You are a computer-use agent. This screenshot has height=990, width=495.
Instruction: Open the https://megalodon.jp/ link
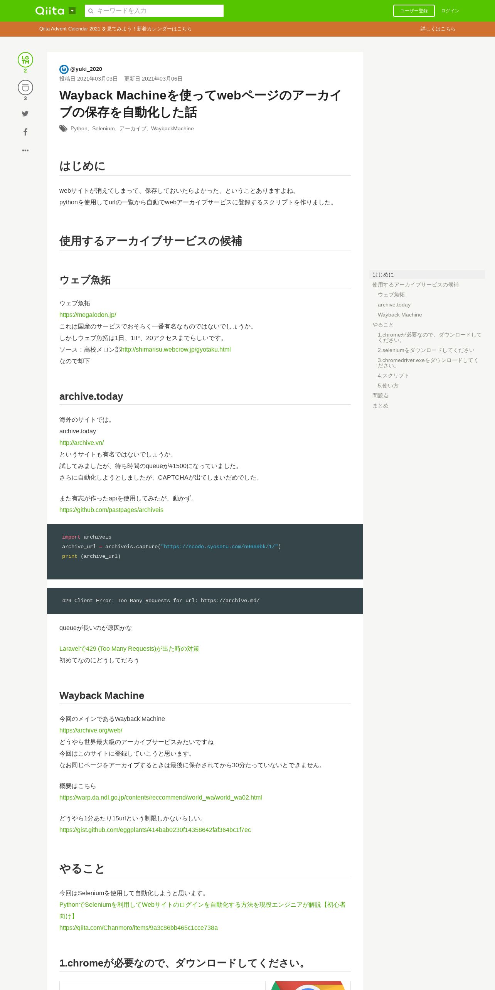pos(88,315)
